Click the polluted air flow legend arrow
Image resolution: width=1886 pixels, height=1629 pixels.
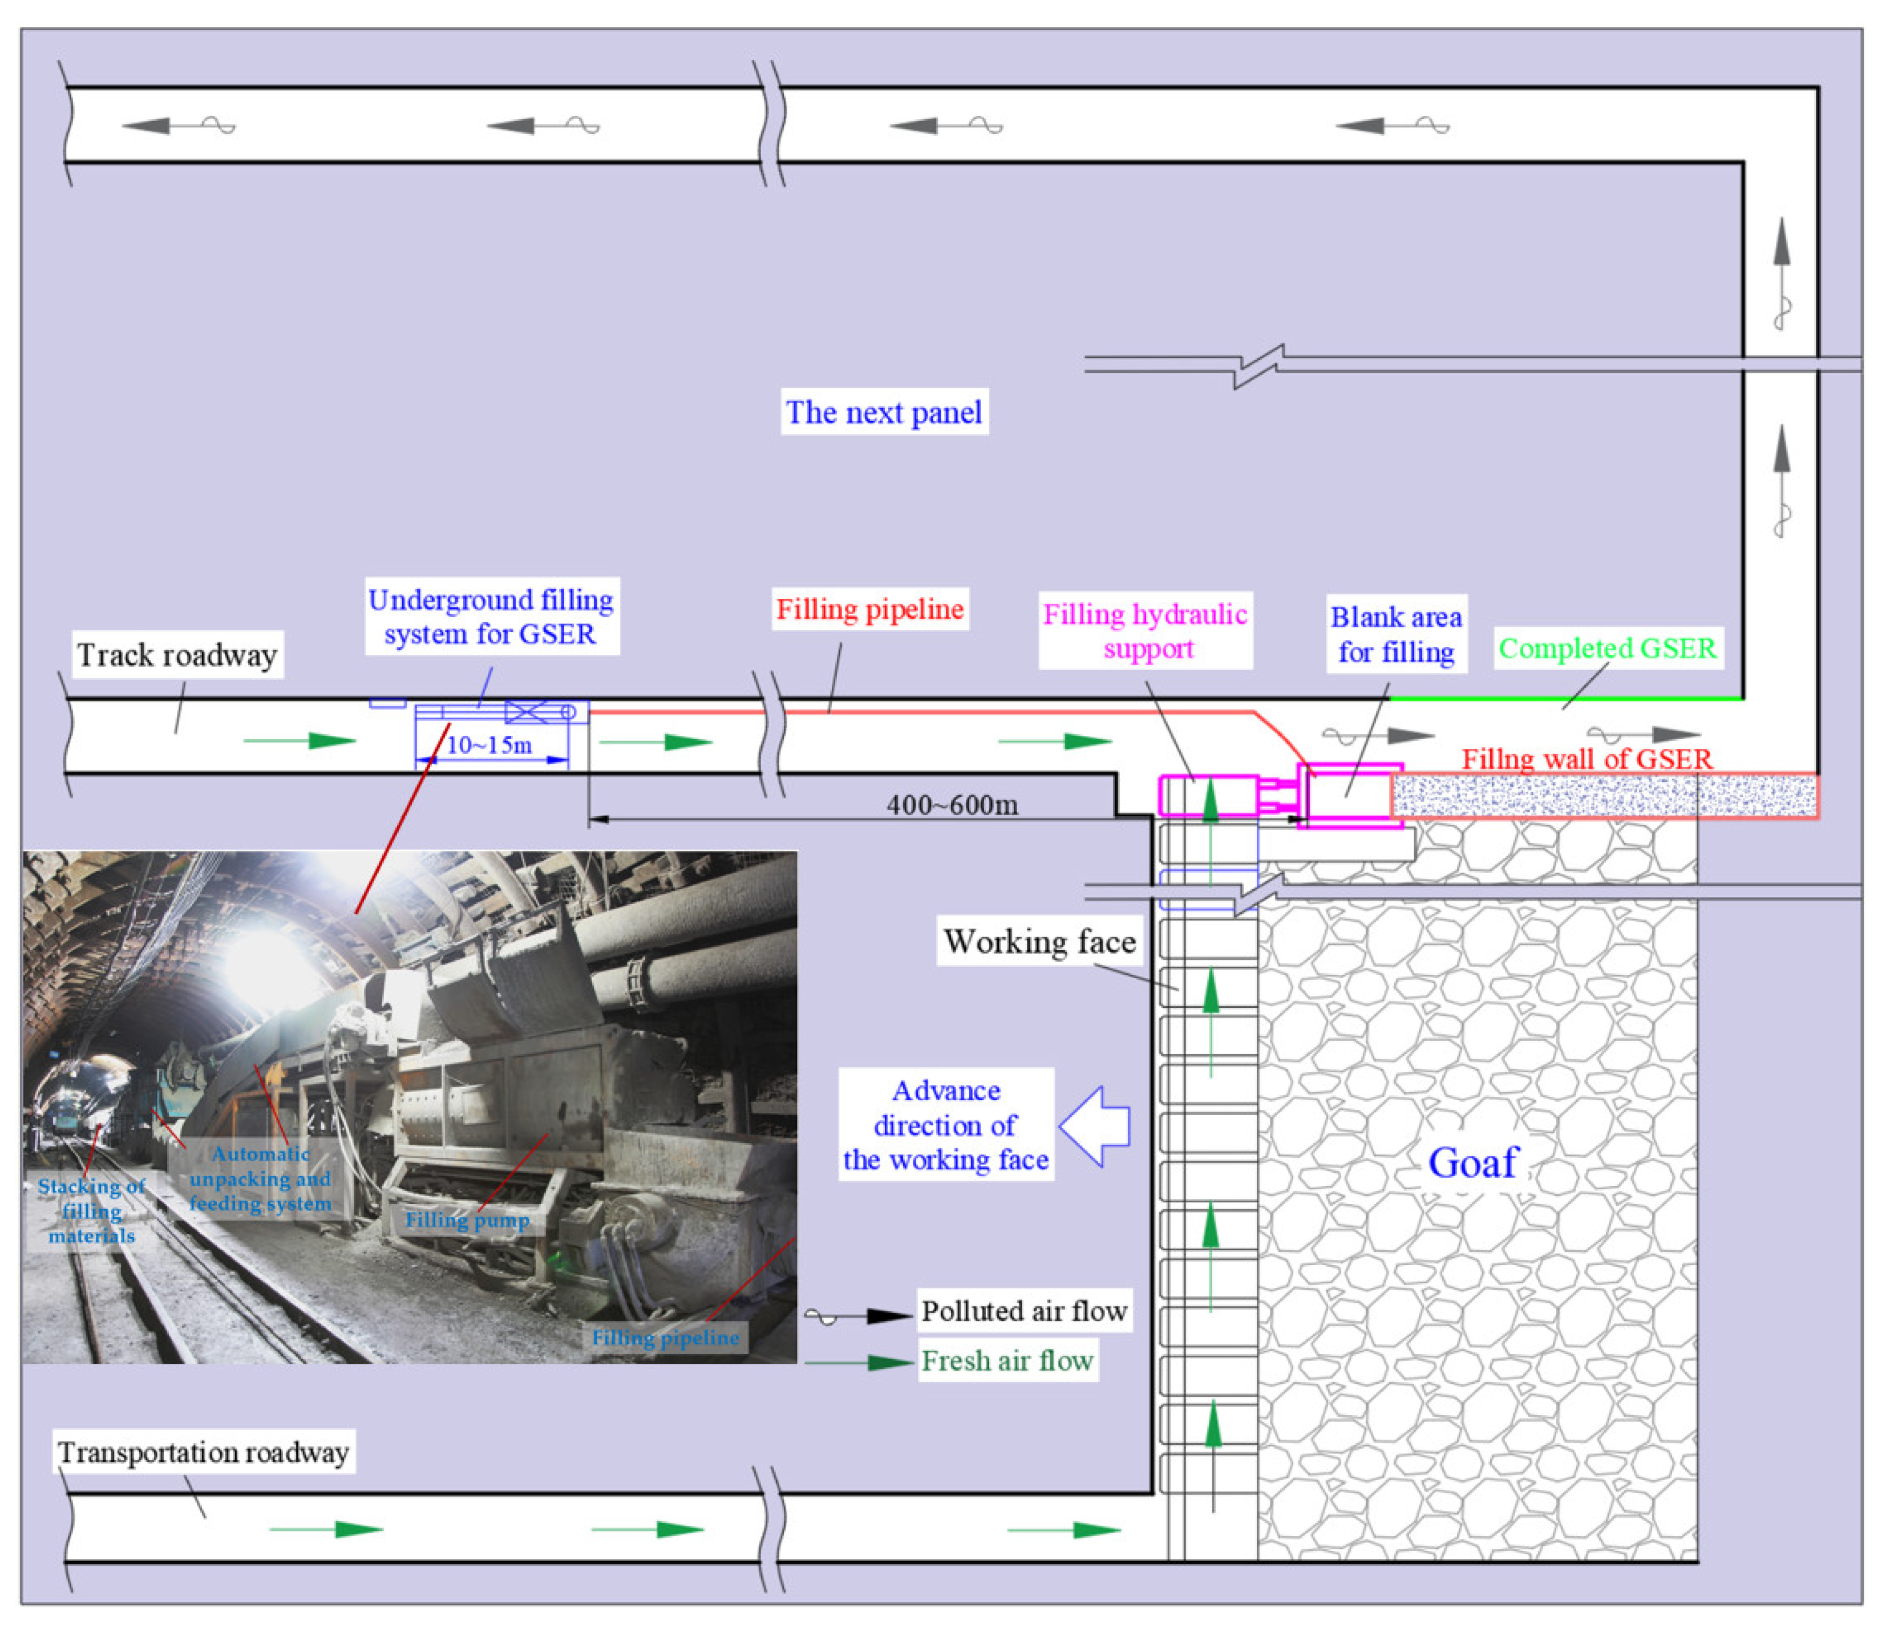pyautogui.click(x=859, y=1316)
